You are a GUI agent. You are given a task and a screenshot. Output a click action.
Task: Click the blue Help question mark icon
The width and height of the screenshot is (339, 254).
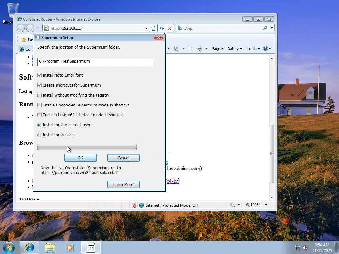tap(265, 49)
